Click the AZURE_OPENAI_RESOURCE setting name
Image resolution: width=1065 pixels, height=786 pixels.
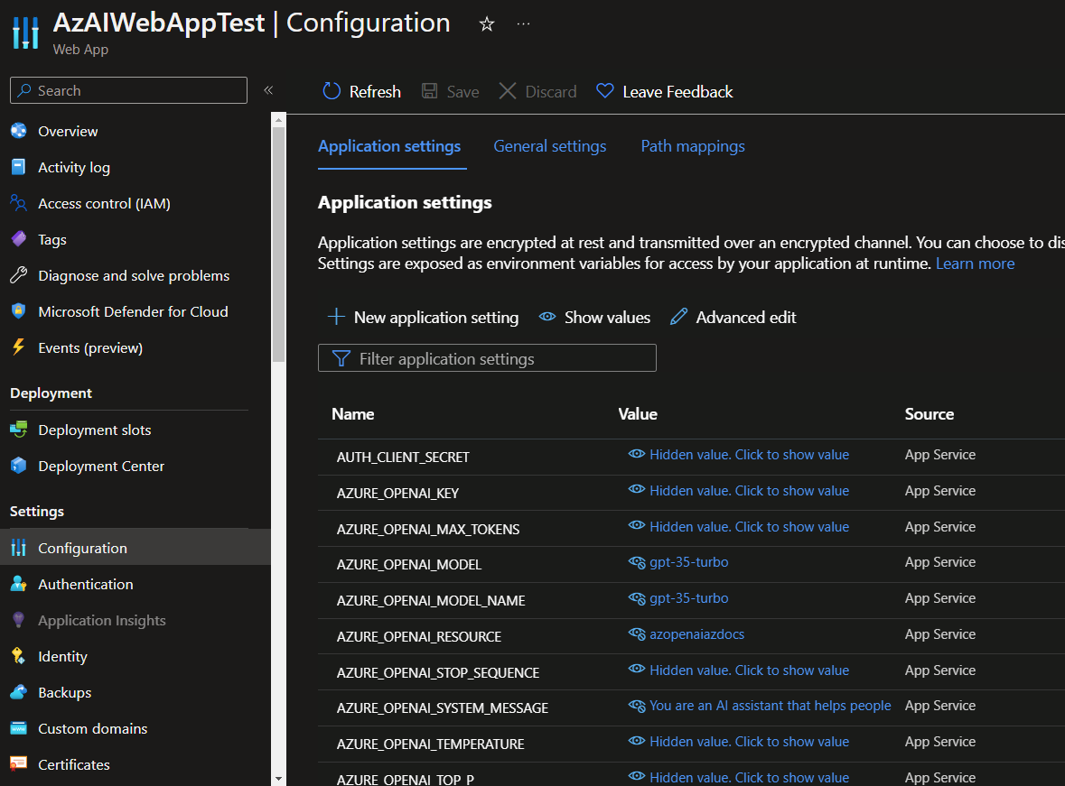click(x=418, y=636)
